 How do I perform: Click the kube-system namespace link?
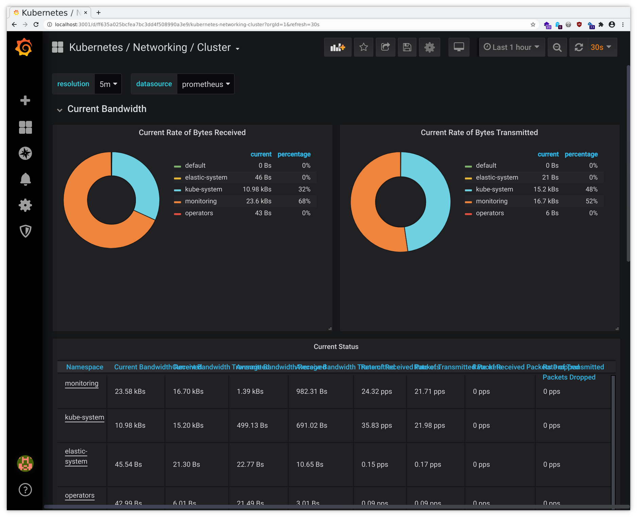[85, 418]
